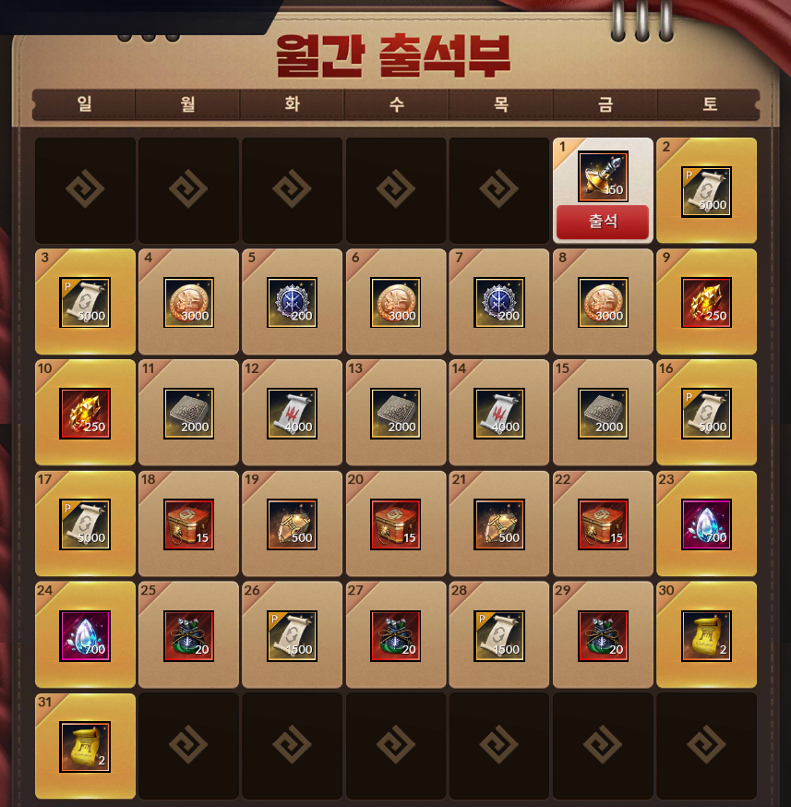Screen dimensions: 791x807
Task: Select day 19 golden armor piece reward
Action: pyautogui.click(x=292, y=524)
